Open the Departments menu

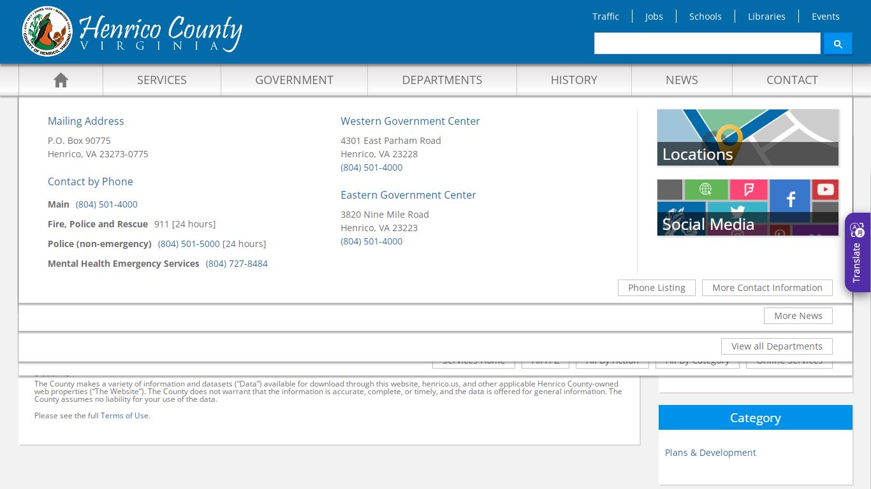point(442,80)
